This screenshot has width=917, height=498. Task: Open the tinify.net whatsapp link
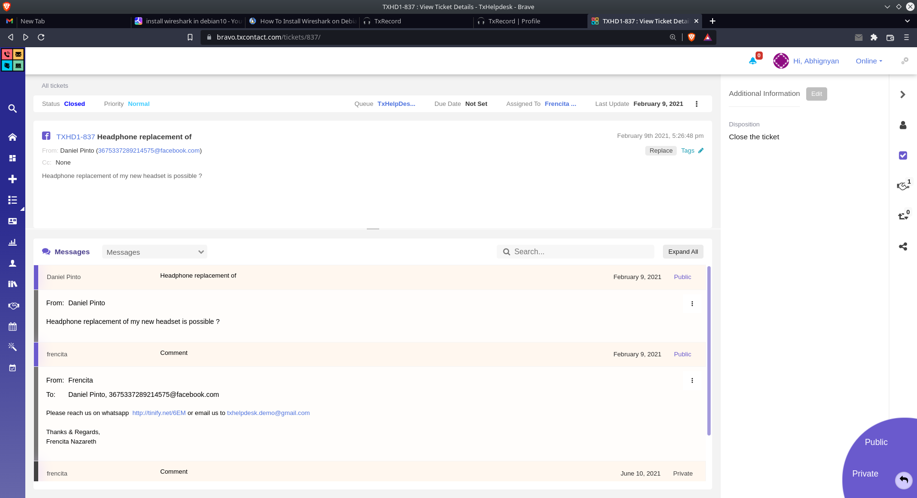click(x=159, y=413)
